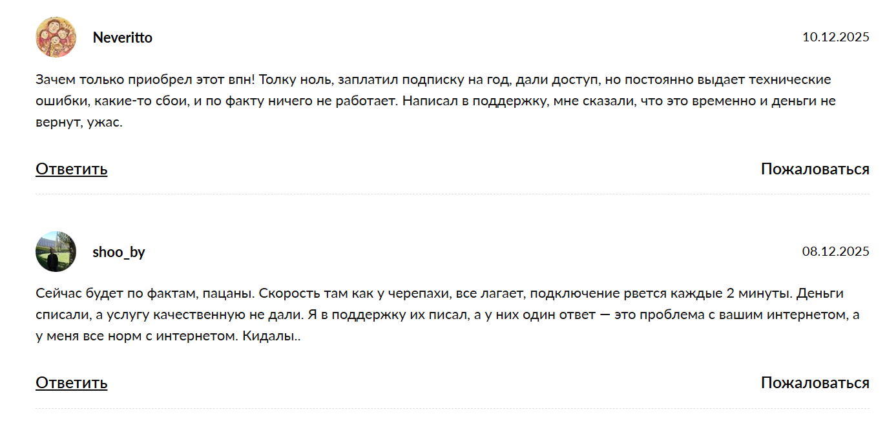Click the 10.12.2025 comment date
Screen dimensions: 887x423
(x=835, y=37)
